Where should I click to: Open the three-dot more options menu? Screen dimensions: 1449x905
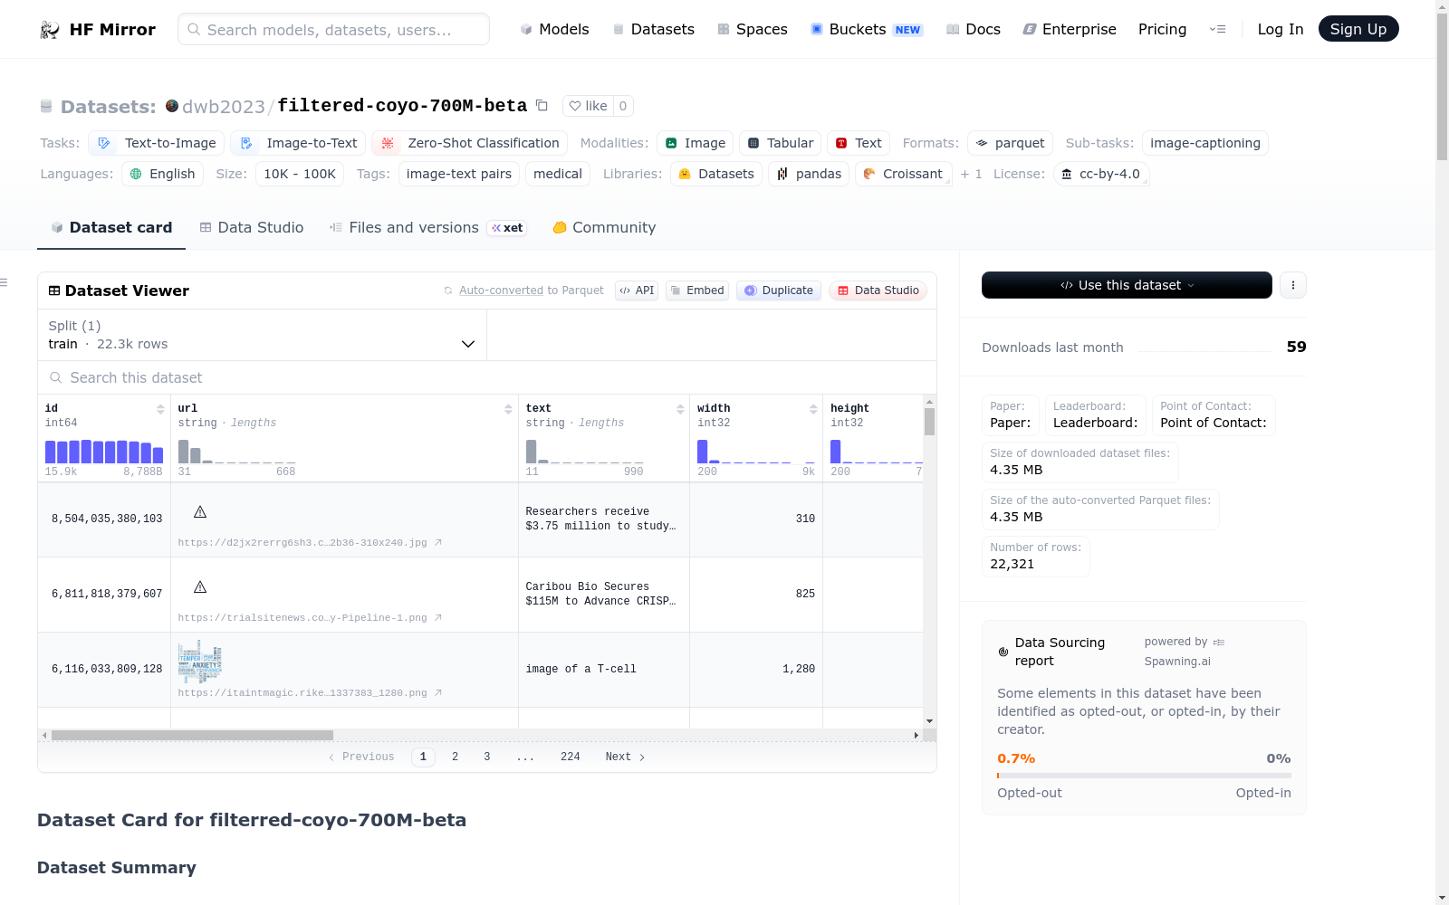[x=1292, y=285]
